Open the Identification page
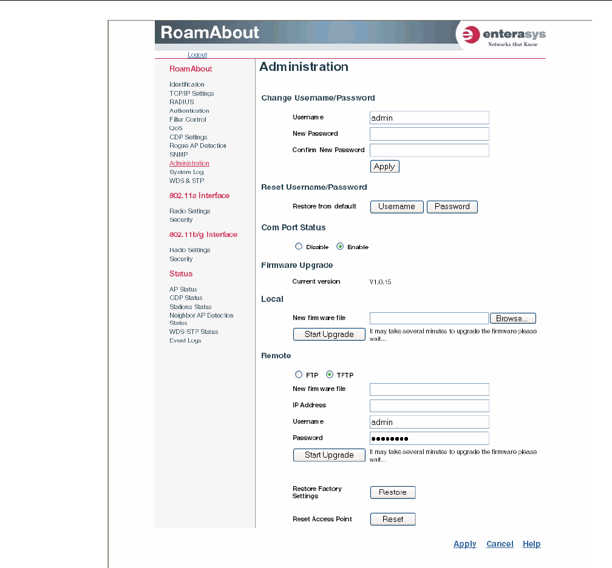Viewport: 612px width, 568px height. [186, 84]
